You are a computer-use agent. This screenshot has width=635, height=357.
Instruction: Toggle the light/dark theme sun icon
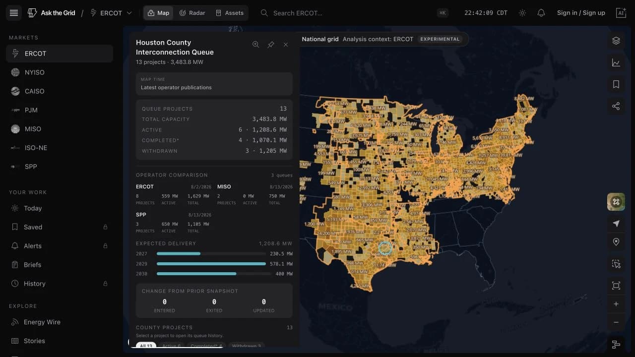pyautogui.click(x=522, y=13)
